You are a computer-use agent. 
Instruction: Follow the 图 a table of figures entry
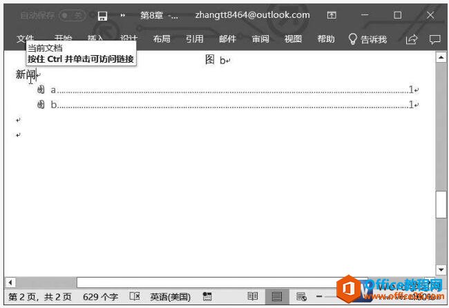click(228, 90)
